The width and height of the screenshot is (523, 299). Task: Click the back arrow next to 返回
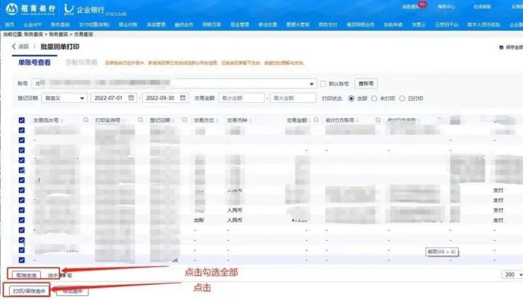(x=13, y=46)
